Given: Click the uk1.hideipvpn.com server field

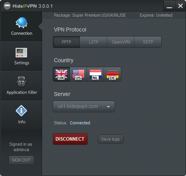Looking at the screenshot, I should click(x=78, y=106).
